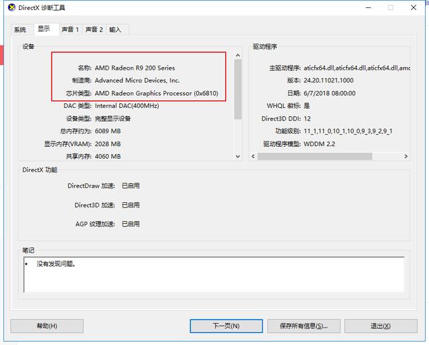
Task: Click driver date 6/7/2018 08:00:00
Action: (x=330, y=93)
